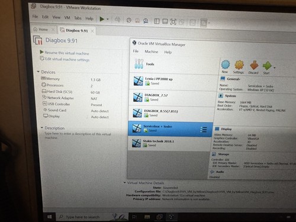Click the taskbar search box
296x222 pixels.
92,217
